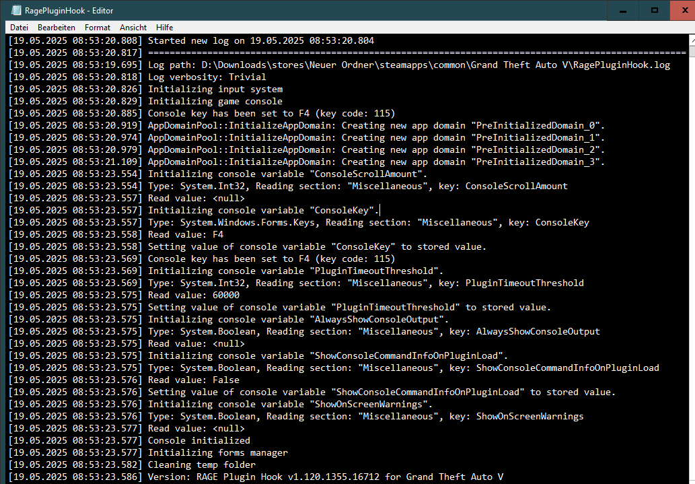The width and height of the screenshot is (695, 484).
Task: Click 'Initializing console variable "ShowOnScreenWarnings"' line
Action: (221, 404)
